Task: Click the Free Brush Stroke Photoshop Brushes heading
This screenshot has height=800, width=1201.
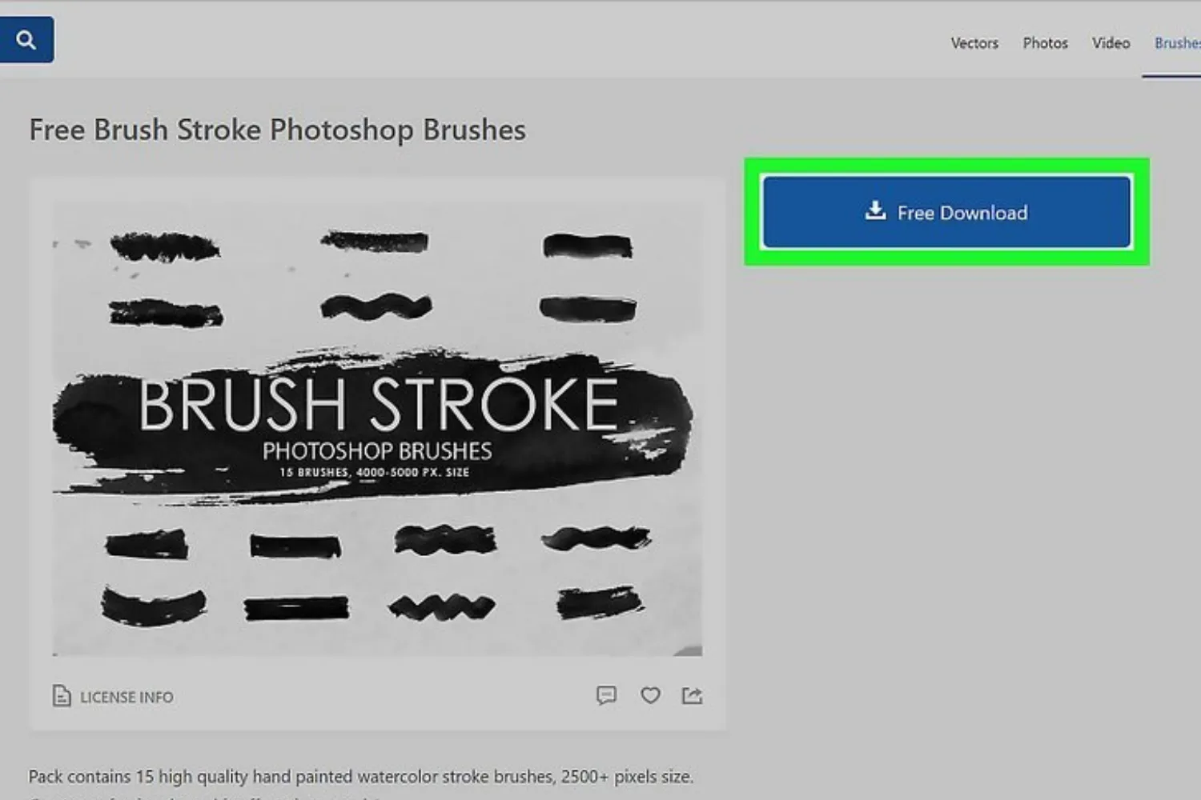Action: 278,130
